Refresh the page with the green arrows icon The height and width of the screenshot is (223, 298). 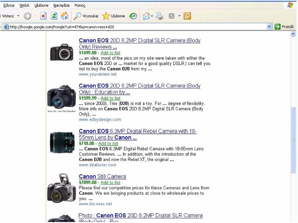tap(54, 16)
